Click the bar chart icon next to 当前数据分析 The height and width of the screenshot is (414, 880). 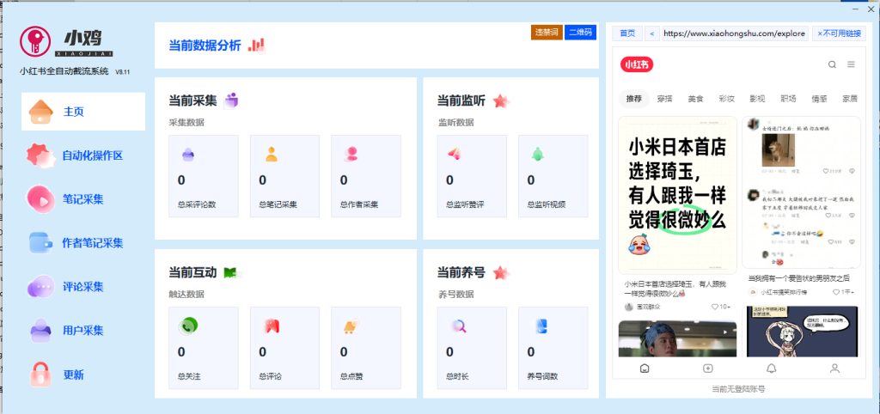coord(256,46)
